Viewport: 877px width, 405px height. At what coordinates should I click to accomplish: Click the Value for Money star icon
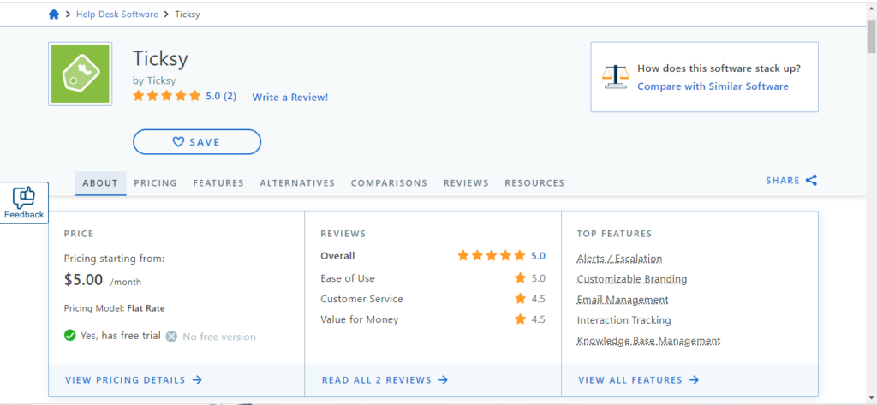pyautogui.click(x=521, y=319)
